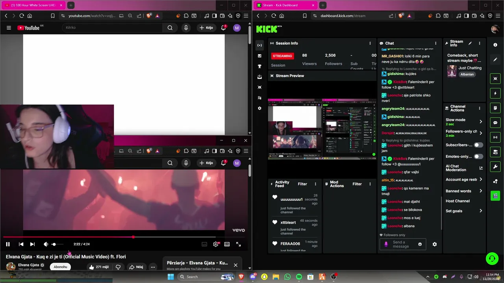The width and height of the screenshot is (504, 283).
Task: Click Host Channel action
Action: click(458, 201)
